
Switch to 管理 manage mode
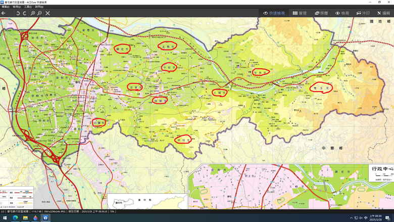coord(300,13)
